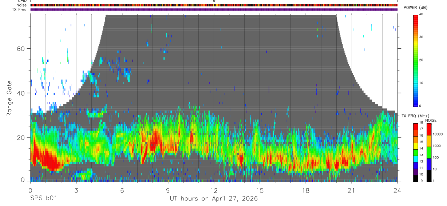The width and height of the screenshot is (447, 206).
Task: Click the TX FRQ colour scale bar
Action: click(416, 152)
